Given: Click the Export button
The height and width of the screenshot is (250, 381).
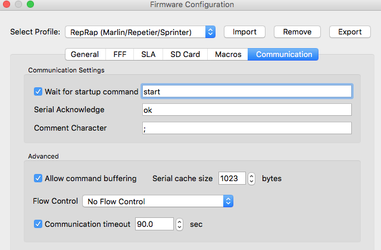Looking at the screenshot, I should pyautogui.click(x=350, y=32).
